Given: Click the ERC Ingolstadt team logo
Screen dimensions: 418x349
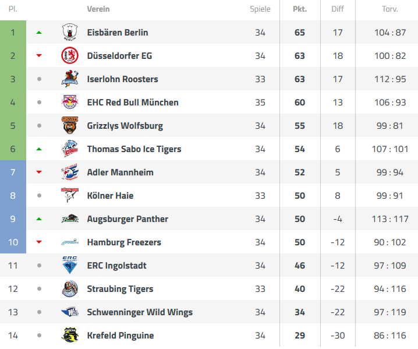Looking at the screenshot, I should [x=70, y=265].
